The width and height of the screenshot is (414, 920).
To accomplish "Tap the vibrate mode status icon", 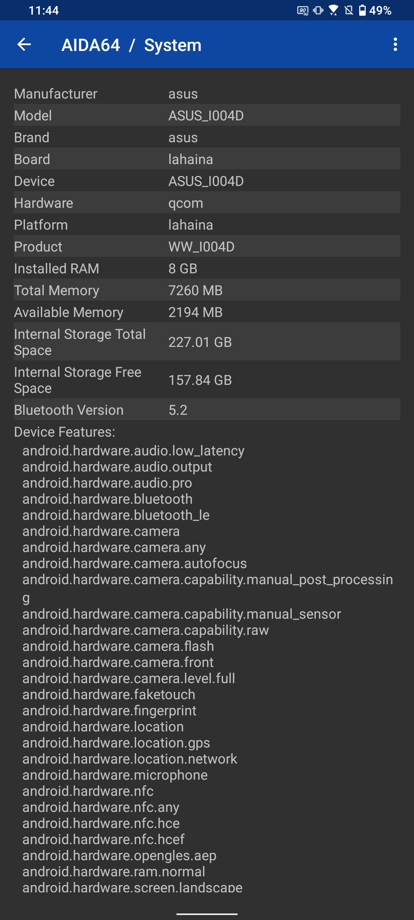I will coord(318,10).
